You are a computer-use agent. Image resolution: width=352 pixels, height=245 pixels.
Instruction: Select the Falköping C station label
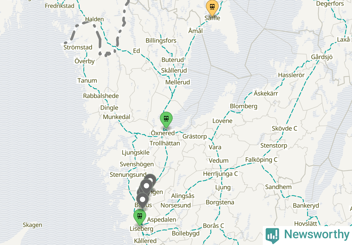[x=261, y=160]
